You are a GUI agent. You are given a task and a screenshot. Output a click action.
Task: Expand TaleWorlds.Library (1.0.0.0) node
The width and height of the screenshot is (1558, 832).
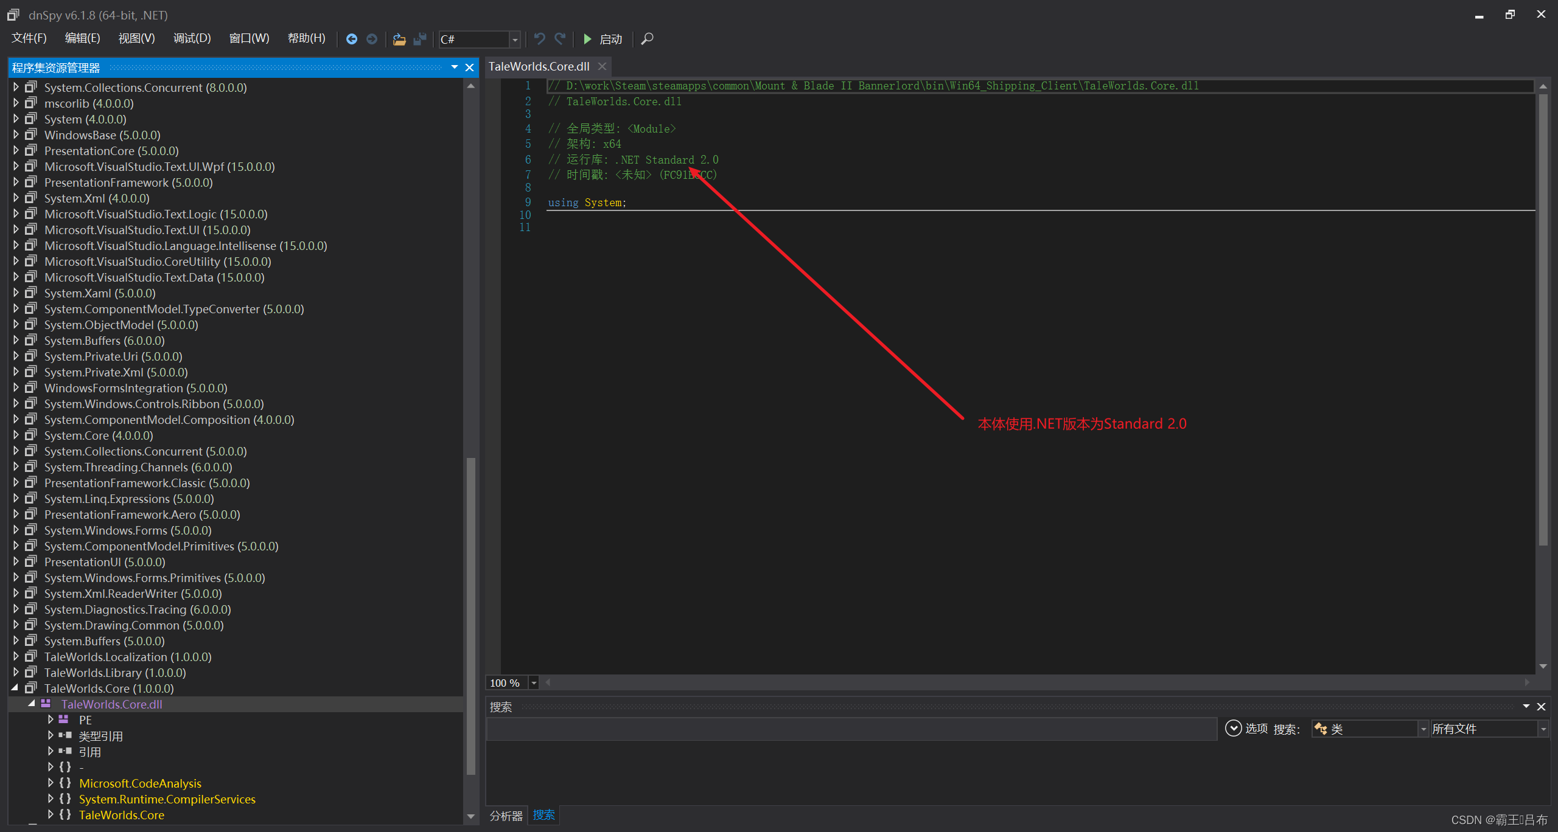(x=16, y=673)
